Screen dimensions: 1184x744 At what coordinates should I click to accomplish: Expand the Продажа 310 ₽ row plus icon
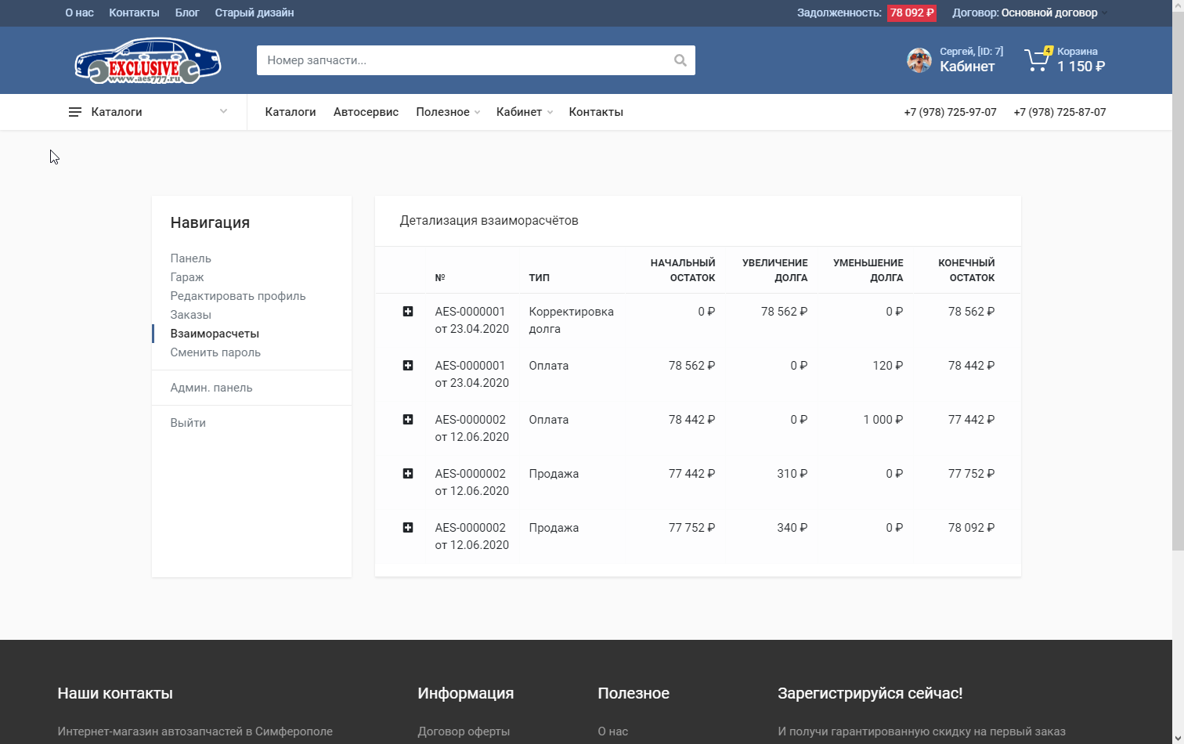click(x=408, y=474)
